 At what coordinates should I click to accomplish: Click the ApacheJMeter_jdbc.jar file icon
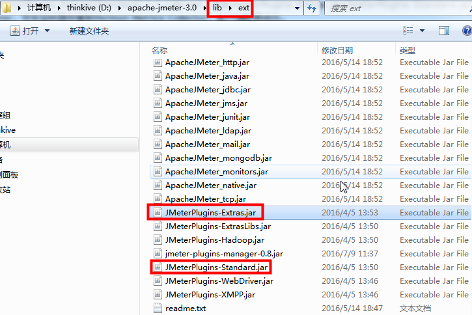(x=158, y=90)
